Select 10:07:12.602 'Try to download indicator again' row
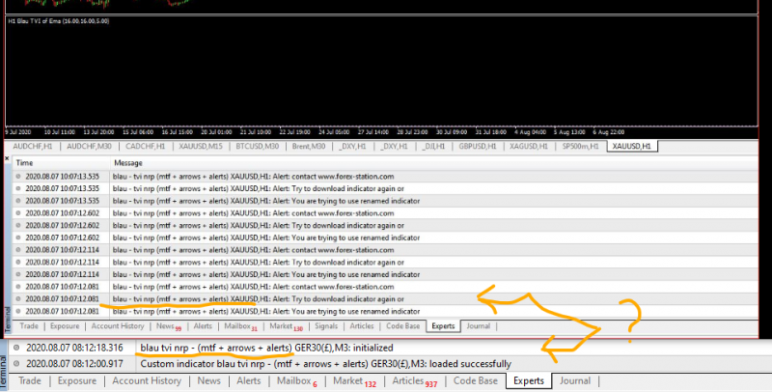Image resolution: width=772 pixels, height=392 pixels. pyautogui.click(x=385, y=226)
